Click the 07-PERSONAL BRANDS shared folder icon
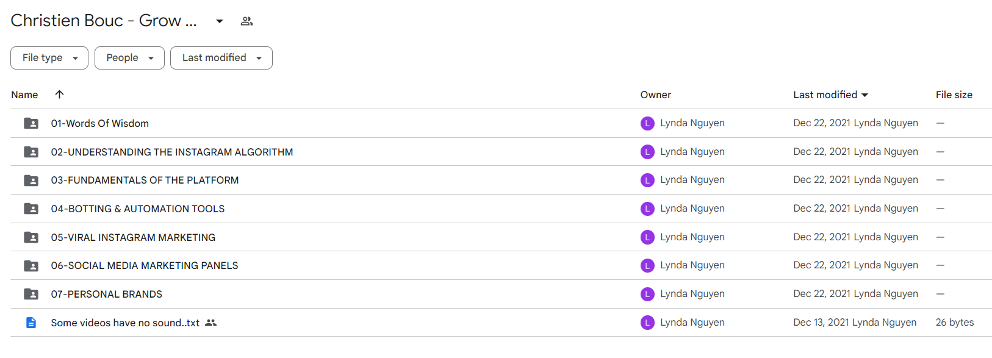The width and height of the screenshot is (992, 358). pyautogui.click(x=31, y=294)
